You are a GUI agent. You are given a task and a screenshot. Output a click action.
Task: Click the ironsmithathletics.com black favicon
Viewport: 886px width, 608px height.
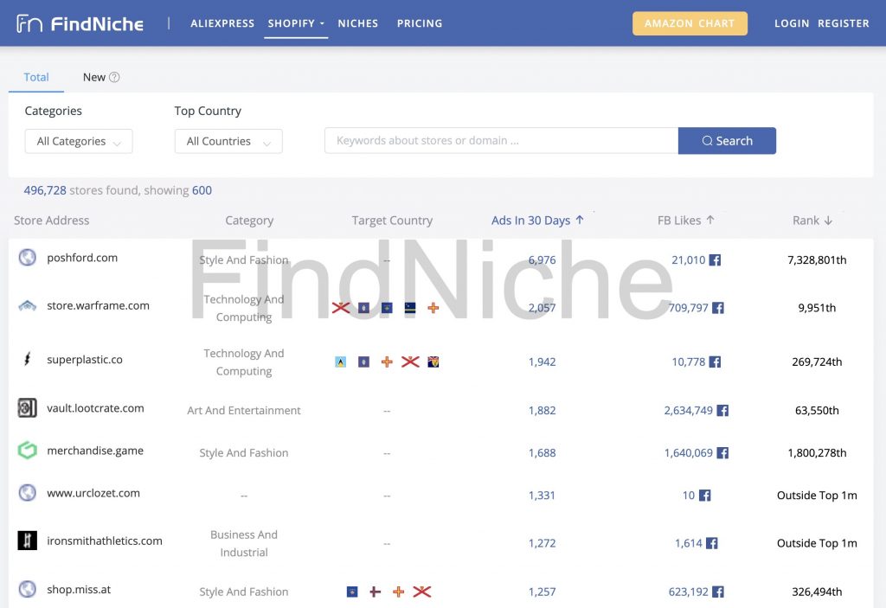pyautogui.click(x=27, y=541)
